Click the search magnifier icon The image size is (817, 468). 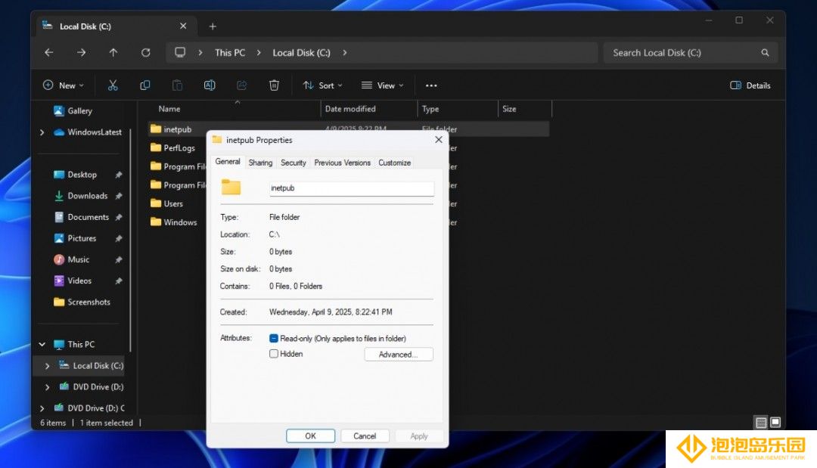coord(765,53)
